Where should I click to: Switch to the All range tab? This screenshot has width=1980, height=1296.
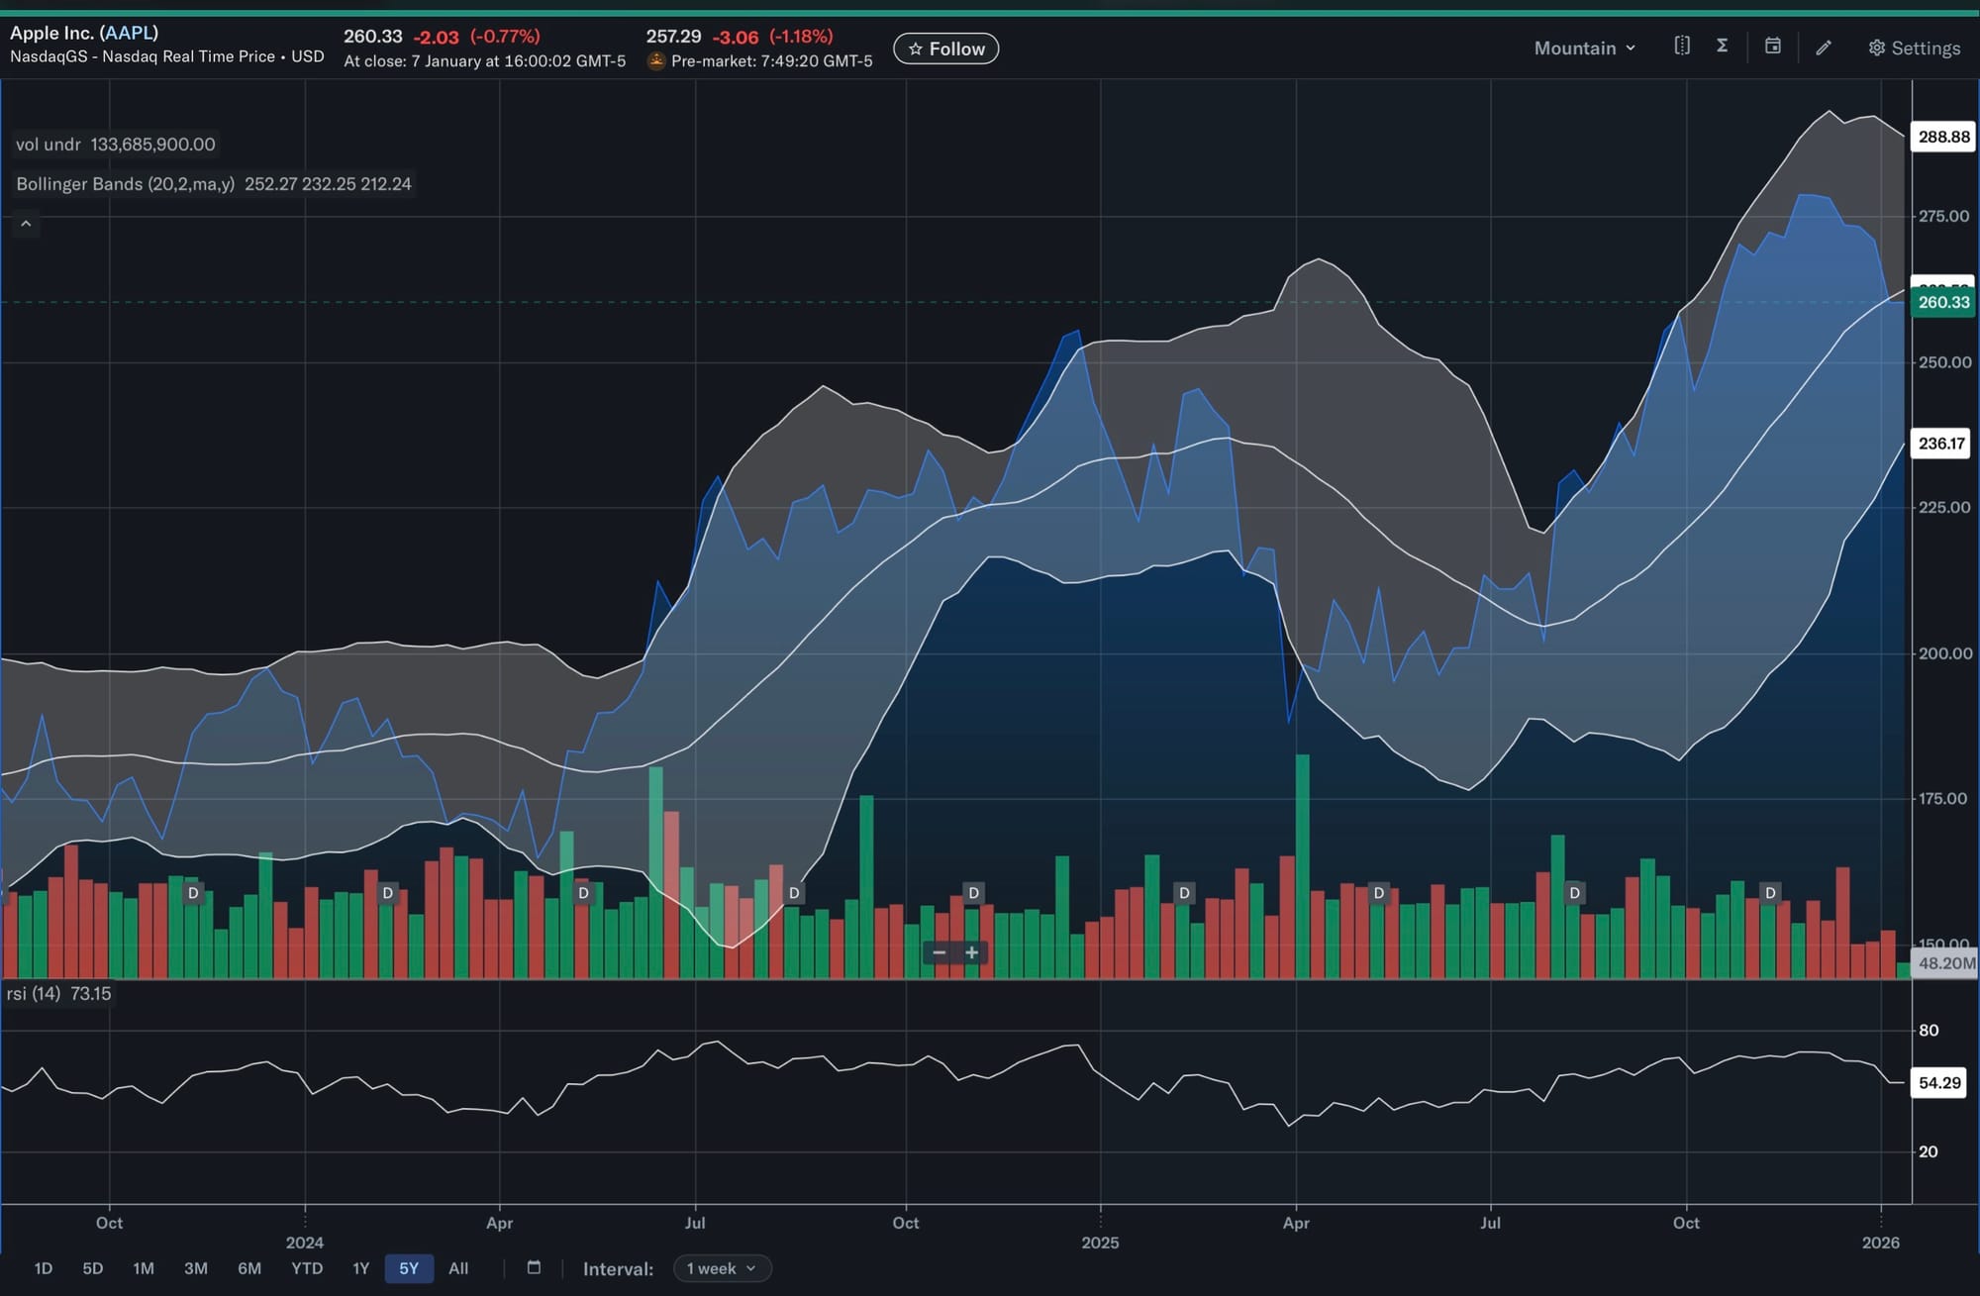pyautogui.click(x=458, y=1268)
